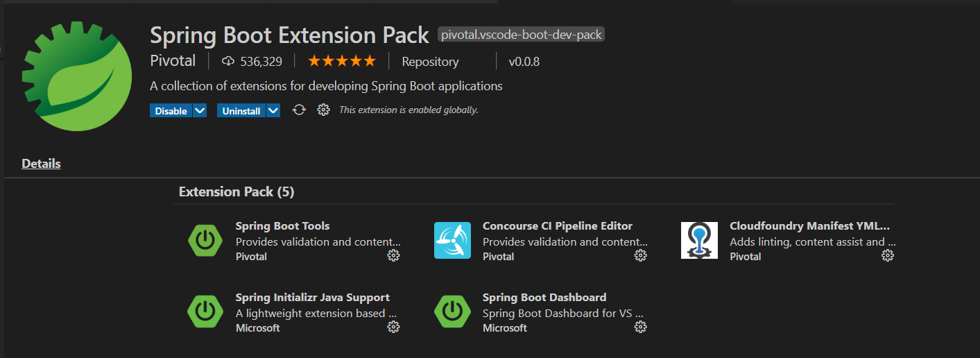This screenshot has width=980, height=358.
Task: Click the Pivotal publisher link
Action: tap(173, 61)
